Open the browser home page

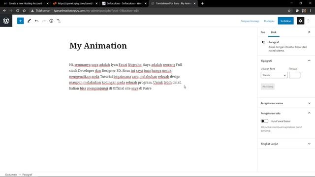[24, 11]
